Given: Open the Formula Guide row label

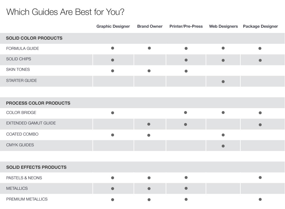Looking at the screenshot, I should [22, 48].
